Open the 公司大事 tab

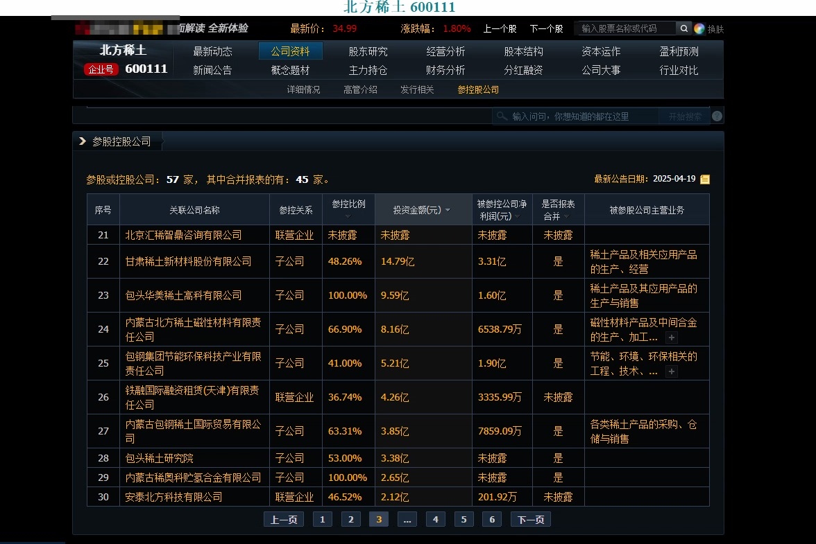click(x=601, y=70)
